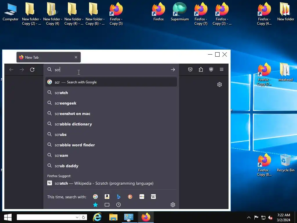Search this time with DuckDuckGo icon

click(130, 197)
